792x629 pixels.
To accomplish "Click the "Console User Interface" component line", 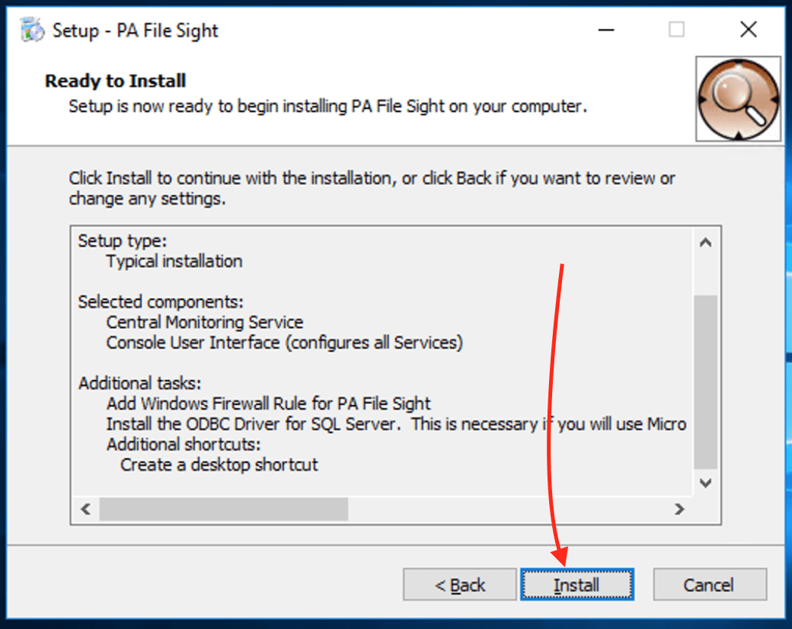I will (x=284, y=343).
